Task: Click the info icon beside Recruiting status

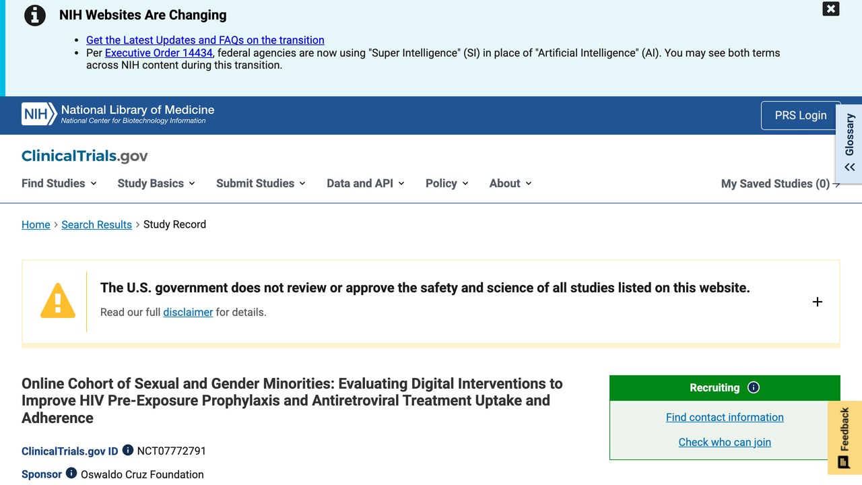Action: [754, 387]
